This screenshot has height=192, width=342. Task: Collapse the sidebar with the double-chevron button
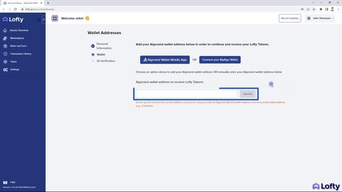(44, 20)
